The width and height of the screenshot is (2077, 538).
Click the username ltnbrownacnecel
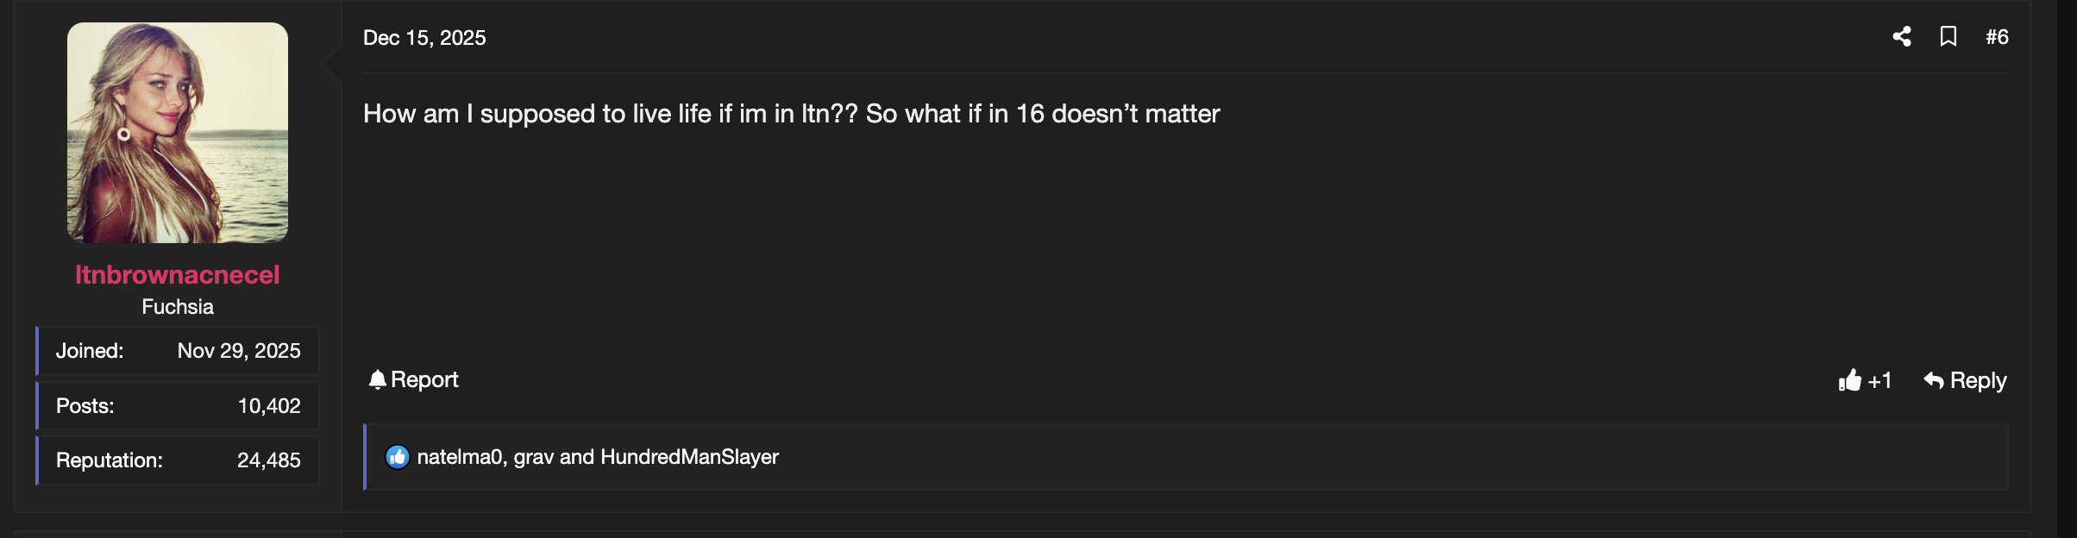[x=176, y=276]
